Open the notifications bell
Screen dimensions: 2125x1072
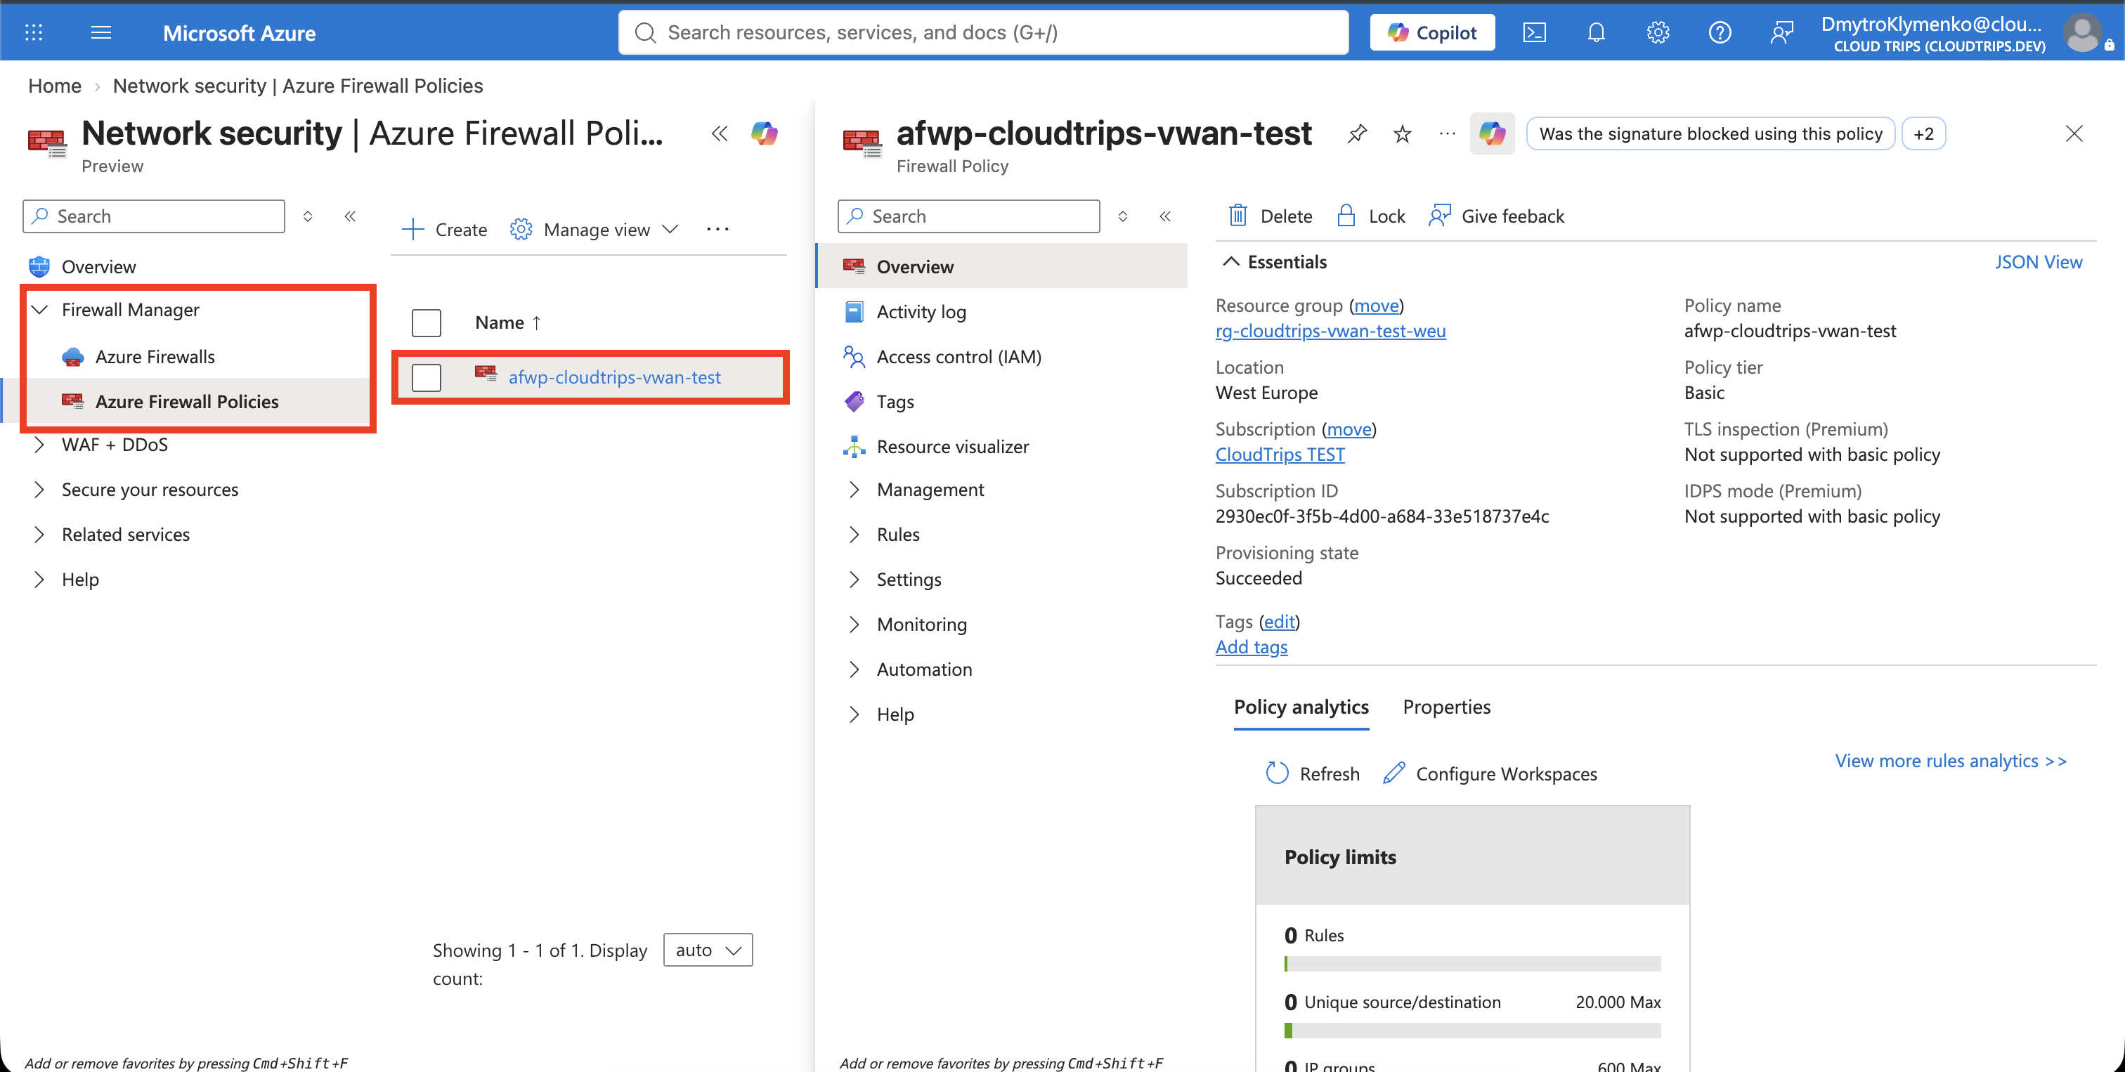1597,32
